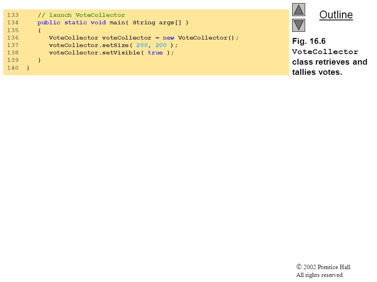The height and width of the screenshot is (282, 377).
Task: Click 'All rights reserved.' footer text
Action: [x=320, y=275]
